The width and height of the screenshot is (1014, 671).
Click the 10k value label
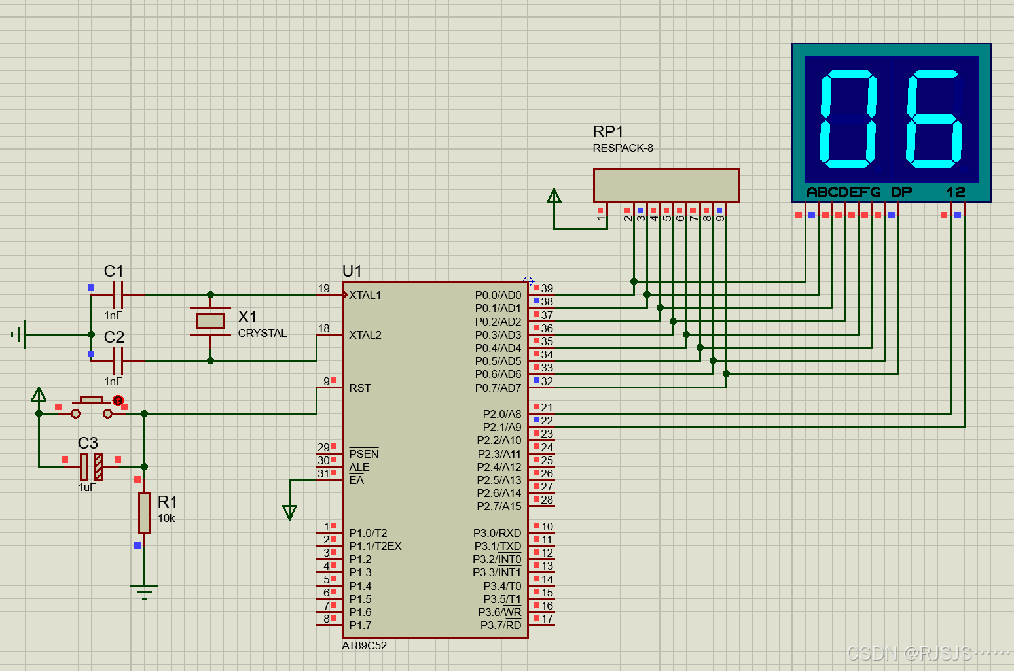point(166,518)
